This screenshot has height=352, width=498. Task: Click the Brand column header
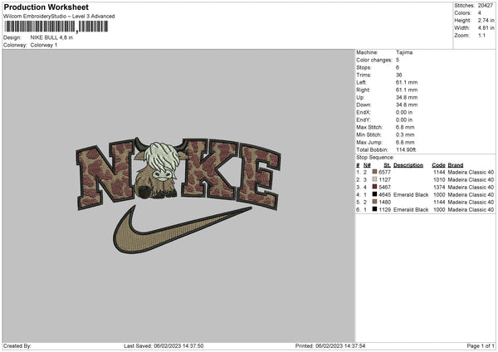[x=456, y=165]
